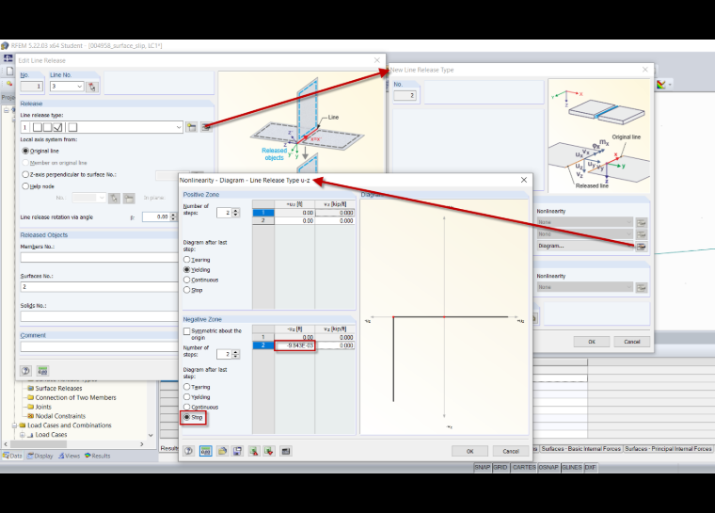Viewport: 715px width, 513px height.
Task: Switch to the Data navigator tab
Action: click(12, 456)
